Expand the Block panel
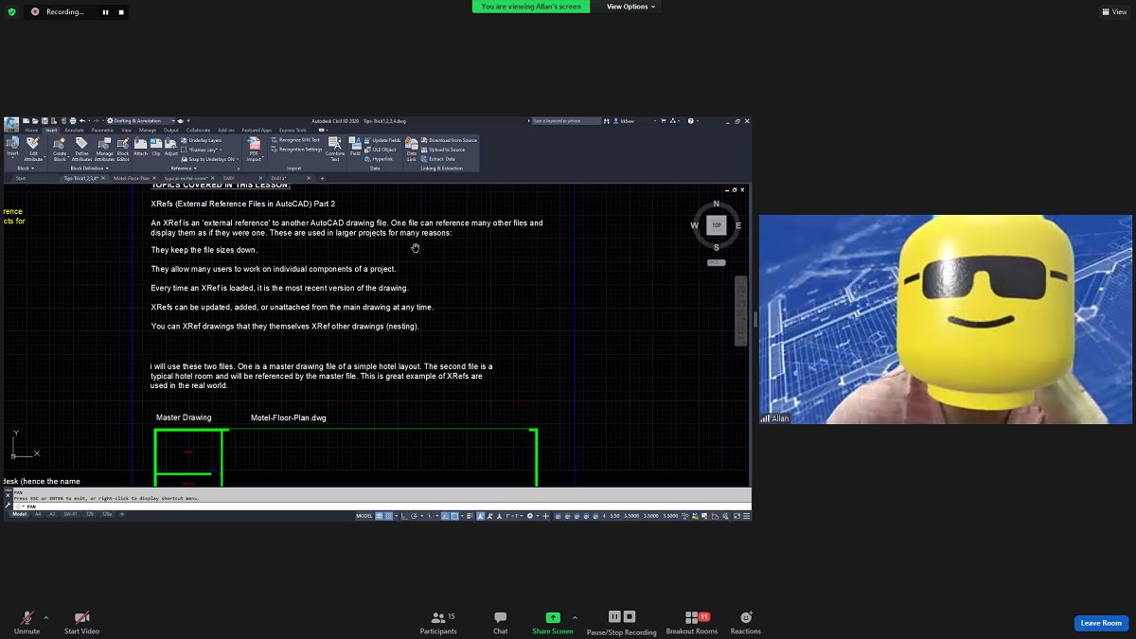The height and width of the screenshot is (639, 1136). 26,169
